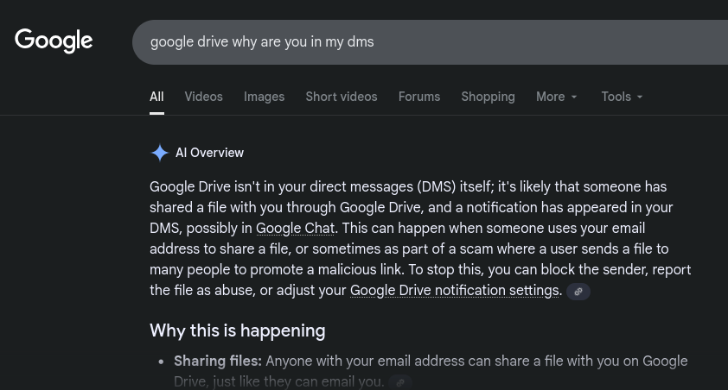This screenshot has width=728, height=390.
Task: Follow the Google Chat link
Action: [295, 229]
